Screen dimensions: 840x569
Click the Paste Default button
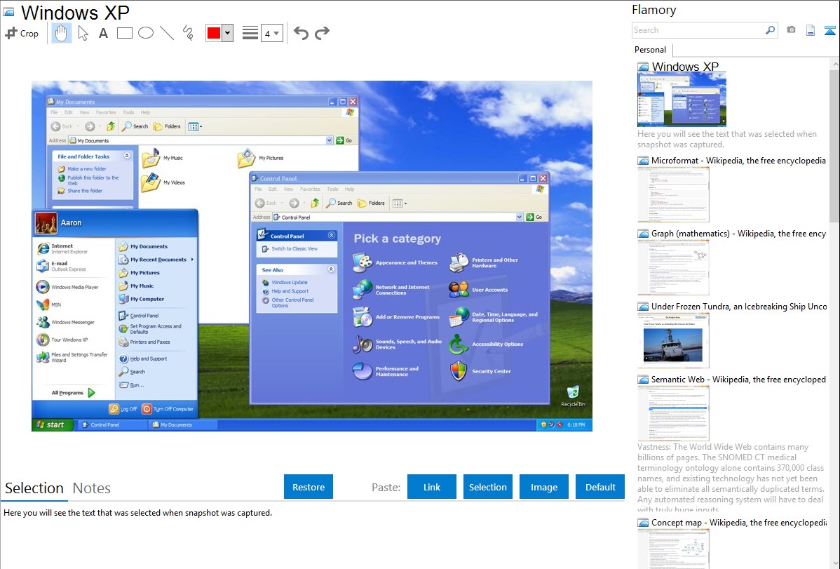coord(600,487)
